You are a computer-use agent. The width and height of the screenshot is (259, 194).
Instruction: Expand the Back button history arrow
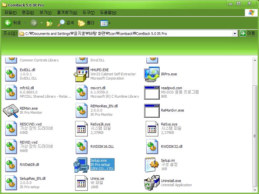click(25, 23)
